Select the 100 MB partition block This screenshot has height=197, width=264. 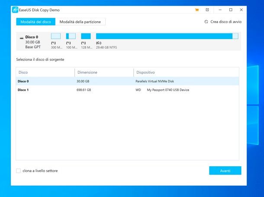tap(71, 36)
